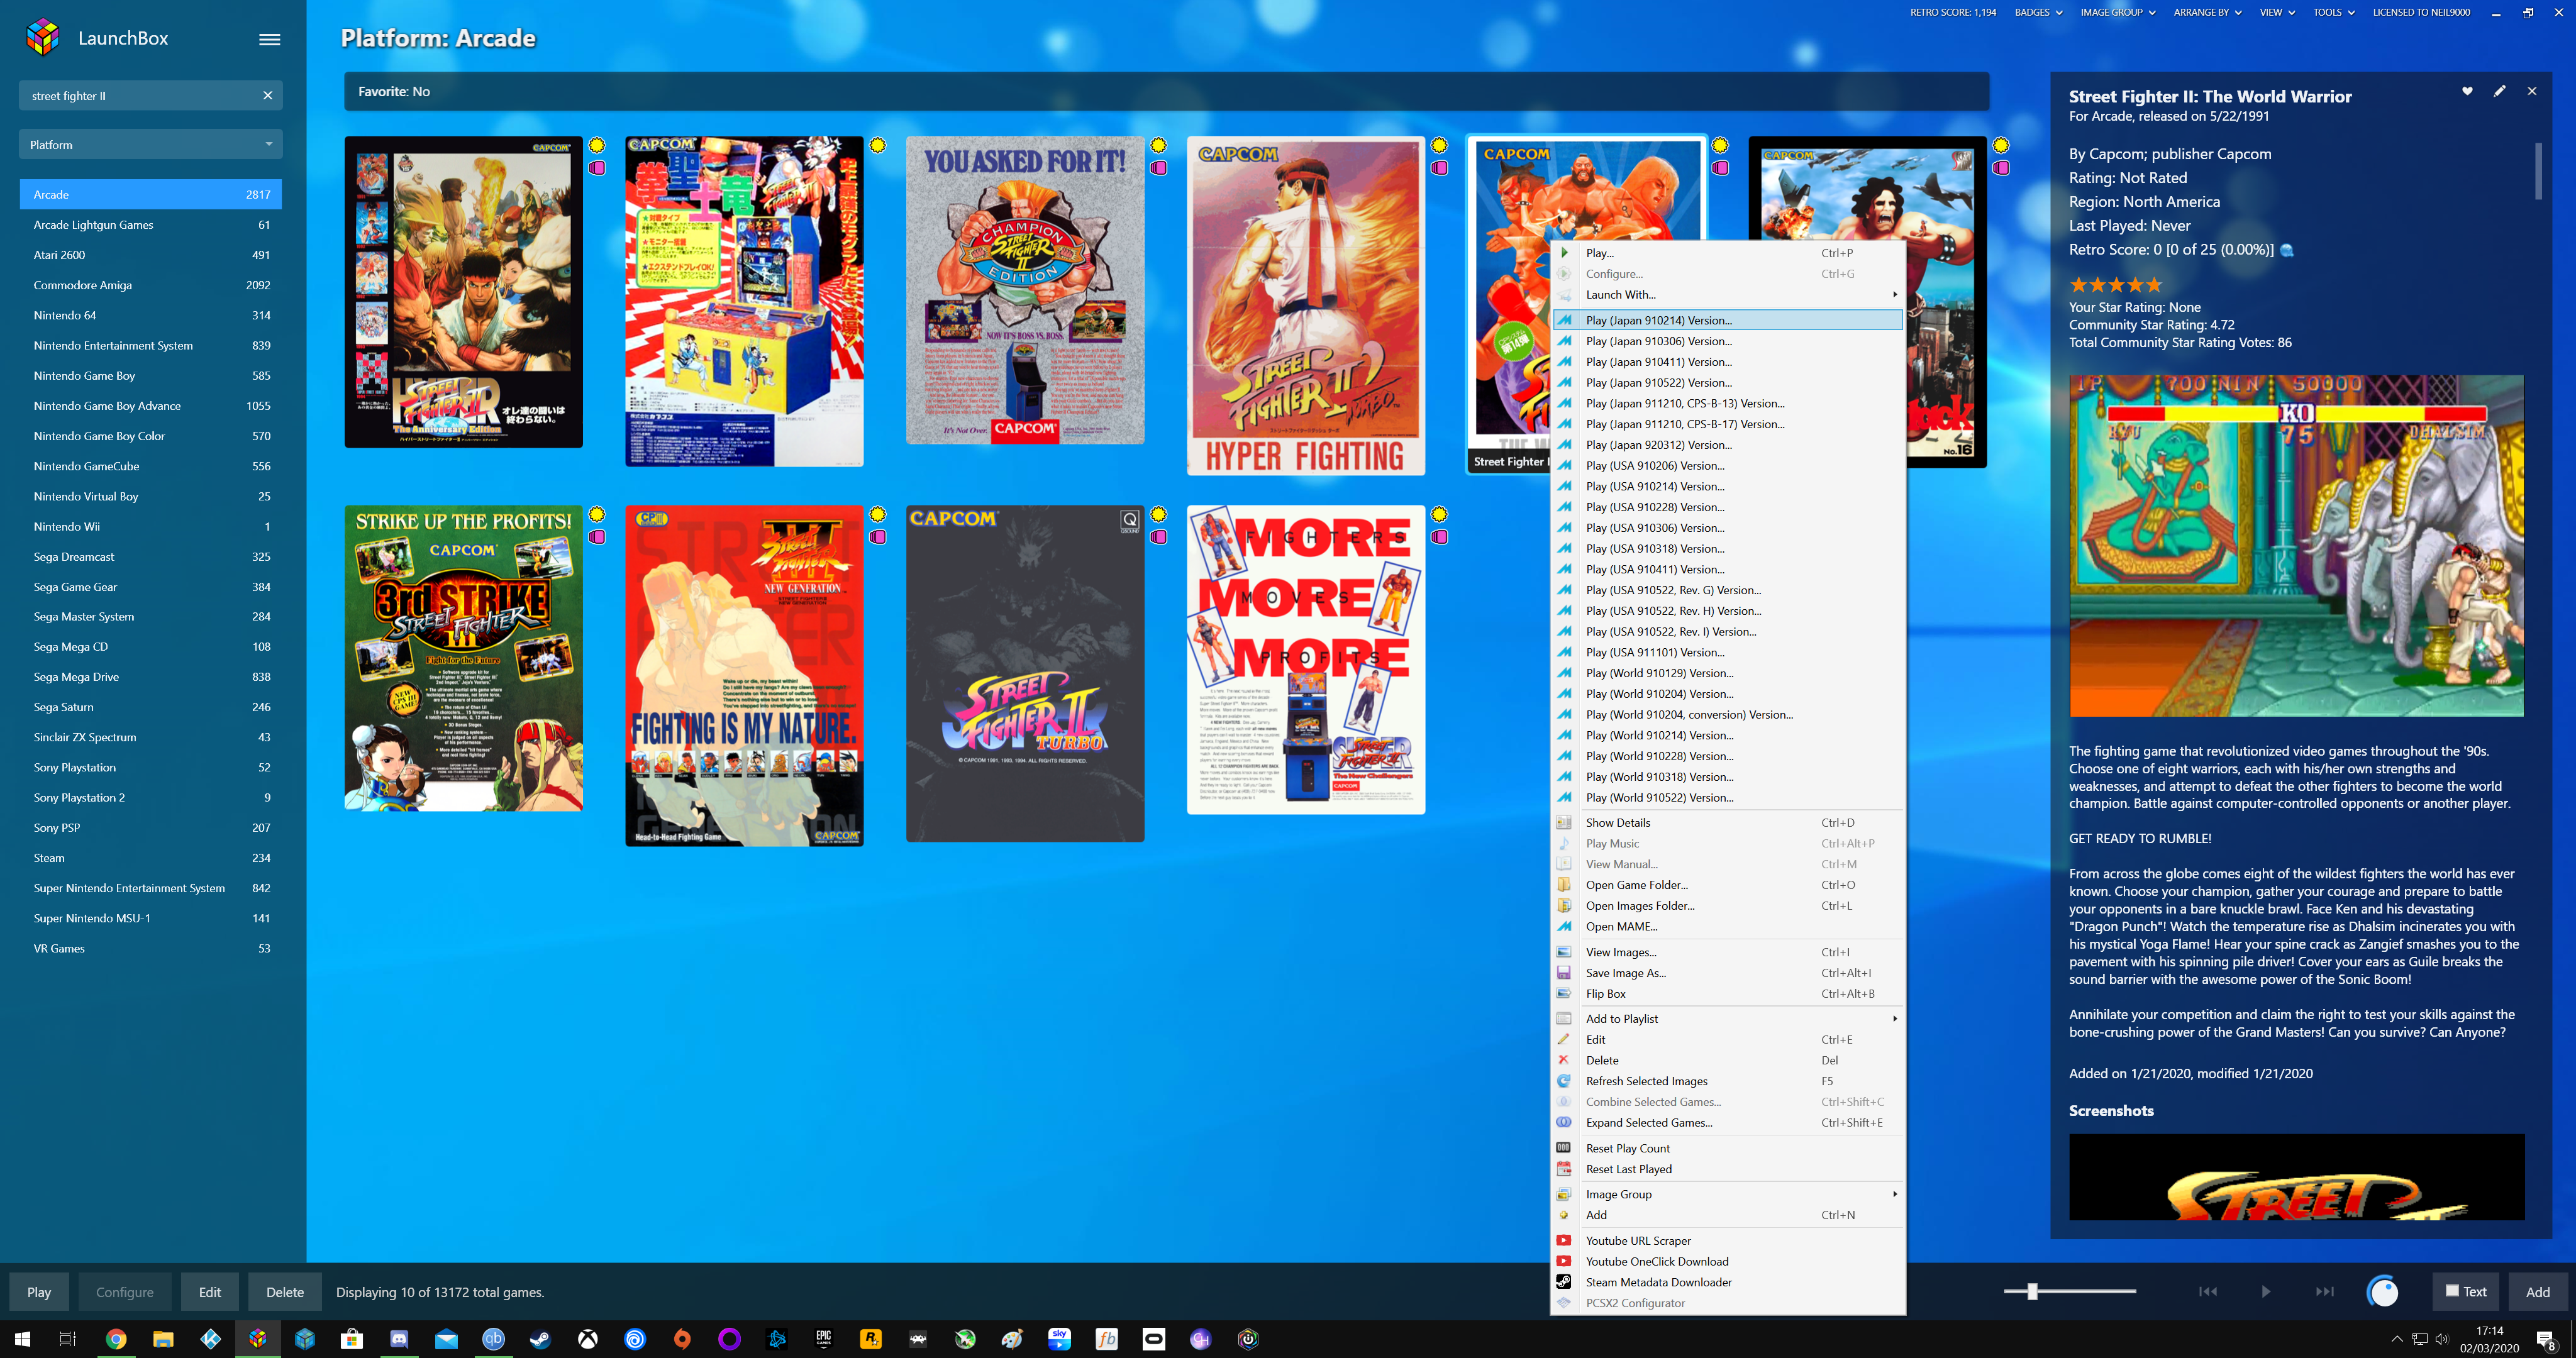Click the purple badge on Champion Edition cover
2576x1358 pixels.
point(1158,168)
